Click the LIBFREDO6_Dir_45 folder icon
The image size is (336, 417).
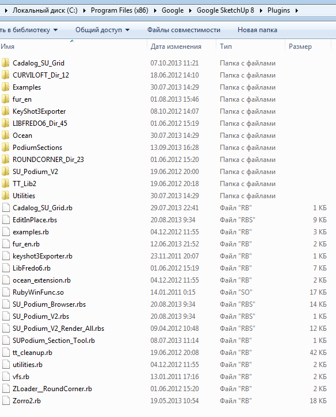[x=5, y=123]
